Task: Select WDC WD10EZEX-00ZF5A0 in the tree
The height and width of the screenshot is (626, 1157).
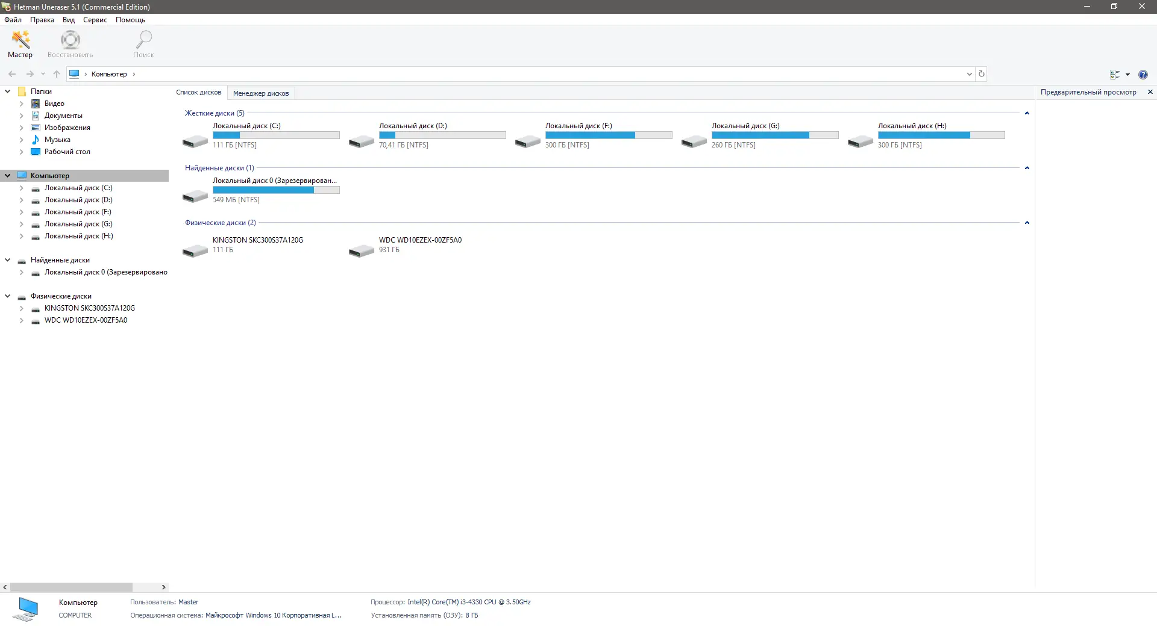Action: tap(86, 320)
